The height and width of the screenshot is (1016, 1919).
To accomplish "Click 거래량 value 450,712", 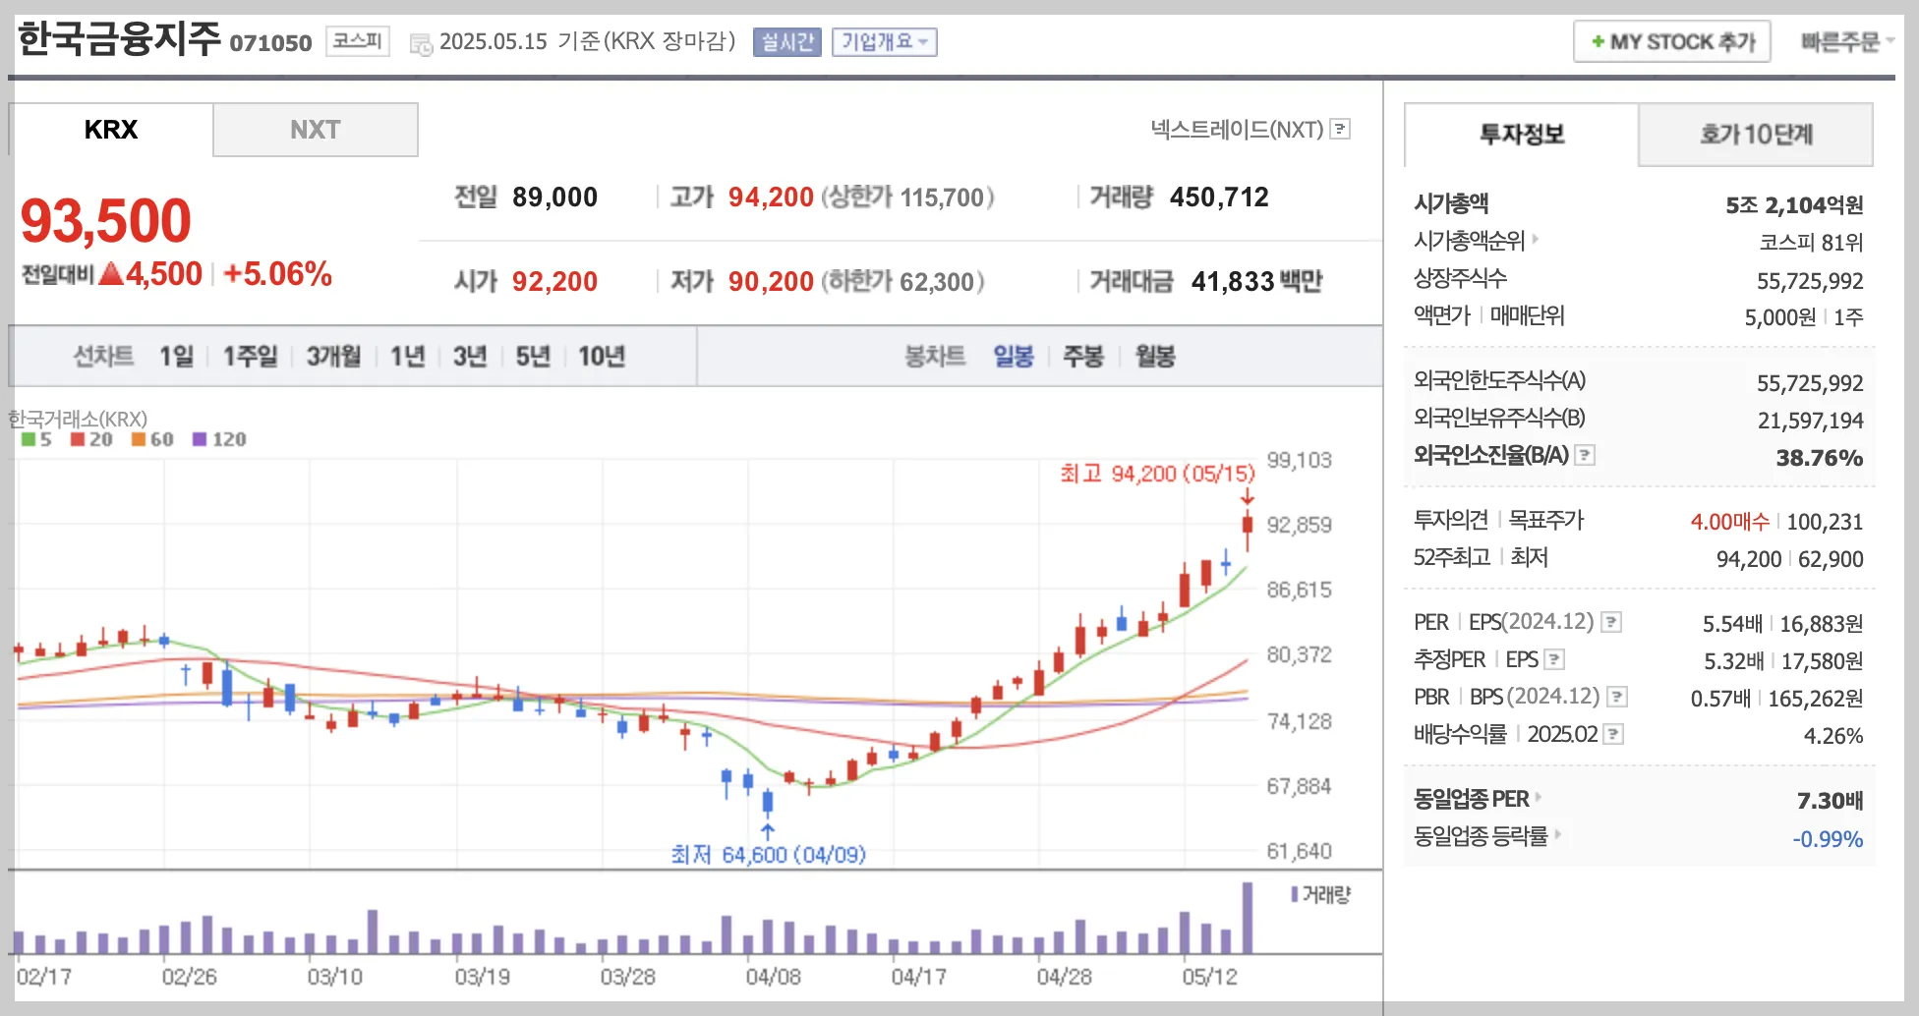I will [1219, 198].
